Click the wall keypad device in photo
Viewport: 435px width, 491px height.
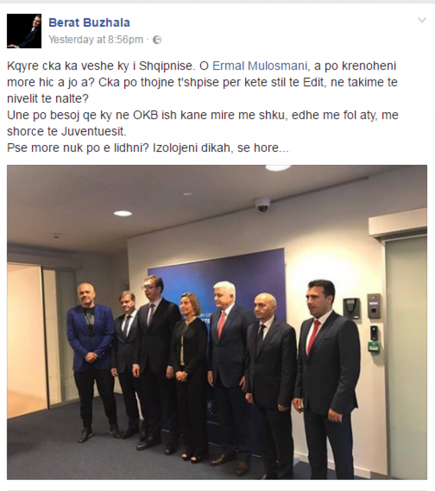click(351, 308)
